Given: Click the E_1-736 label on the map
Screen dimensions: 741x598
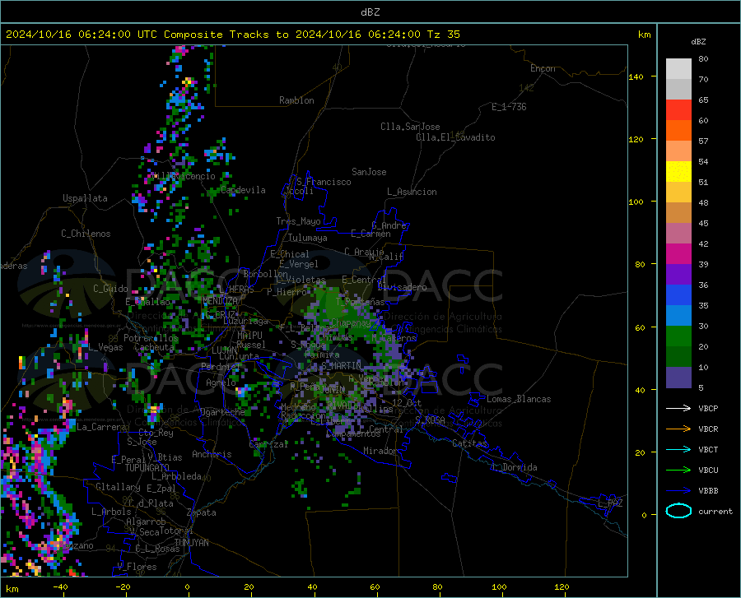Looking at the screenshot, I should [x=509, y=107].
